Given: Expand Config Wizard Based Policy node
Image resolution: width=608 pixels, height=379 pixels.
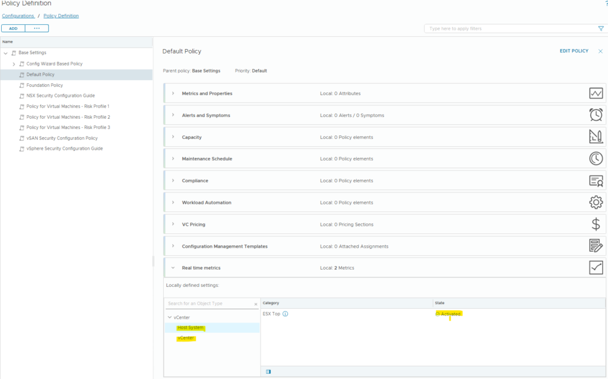Looking at the screenshot, I should (14, 64).
